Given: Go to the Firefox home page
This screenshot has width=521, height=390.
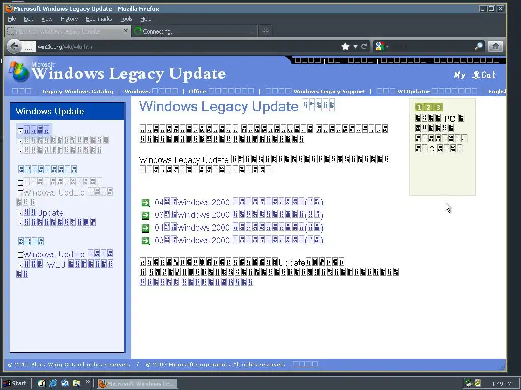Looking at the screenshot, I should click(x=495, y=46).
